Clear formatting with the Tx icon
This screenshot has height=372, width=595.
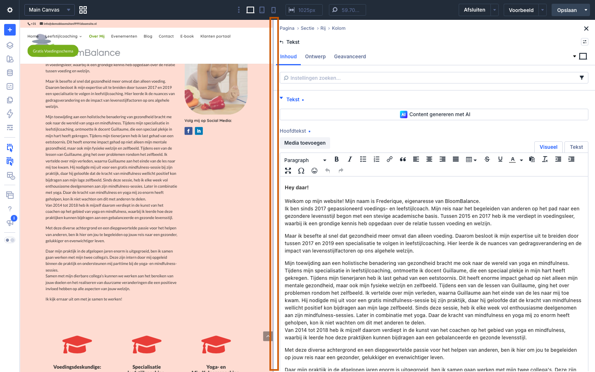coord(545,160)
